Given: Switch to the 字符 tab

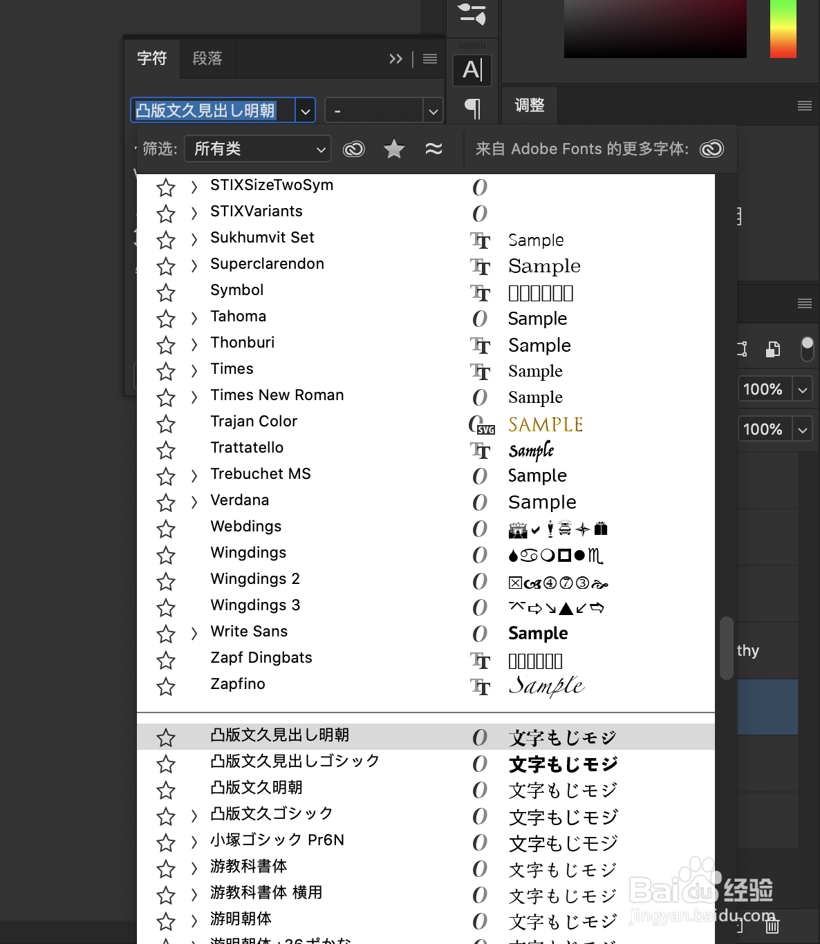Looking at the screenshot, I should (152, 58).
